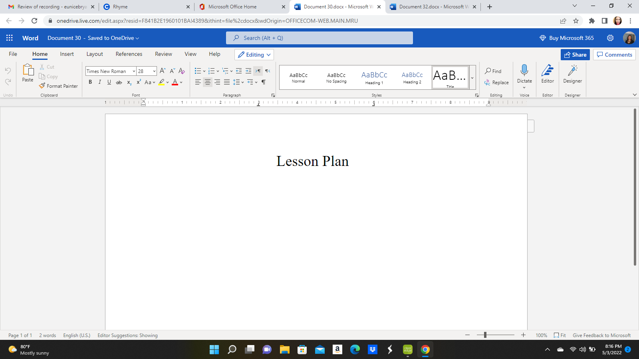The height and width of the screenshot is (359, 639).
Task: Align text to the right
Action: [217, 82]
